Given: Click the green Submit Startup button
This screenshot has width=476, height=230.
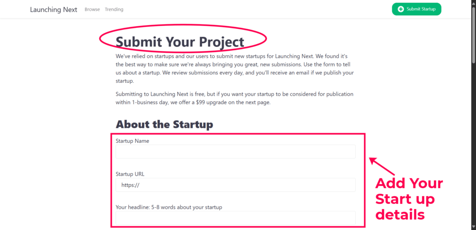Looking at the screenshot, I should (x=416, y=9).
